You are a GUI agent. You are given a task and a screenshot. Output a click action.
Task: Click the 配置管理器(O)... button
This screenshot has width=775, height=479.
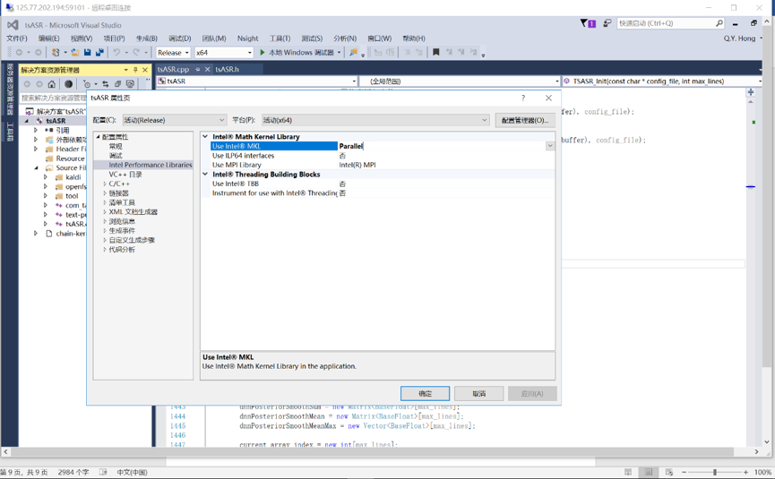point(525,120)
